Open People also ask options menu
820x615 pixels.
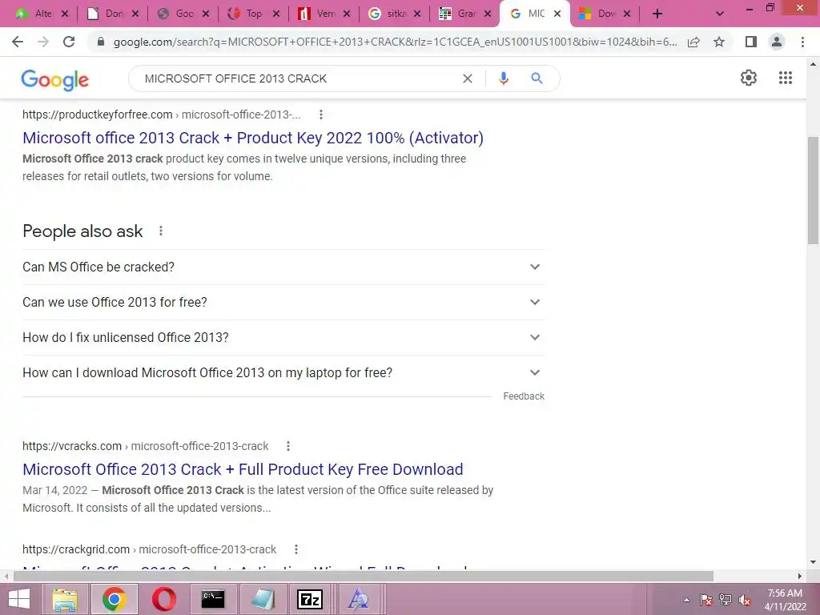coord(160,231)
